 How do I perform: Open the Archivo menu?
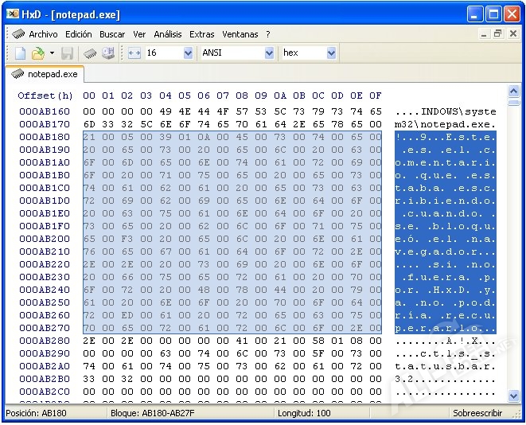[x=43, y=34]
